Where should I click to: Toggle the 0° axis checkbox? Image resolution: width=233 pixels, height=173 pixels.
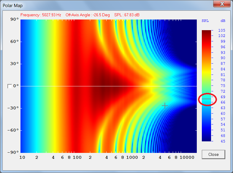pyautogui.click(x=10, y=86)
